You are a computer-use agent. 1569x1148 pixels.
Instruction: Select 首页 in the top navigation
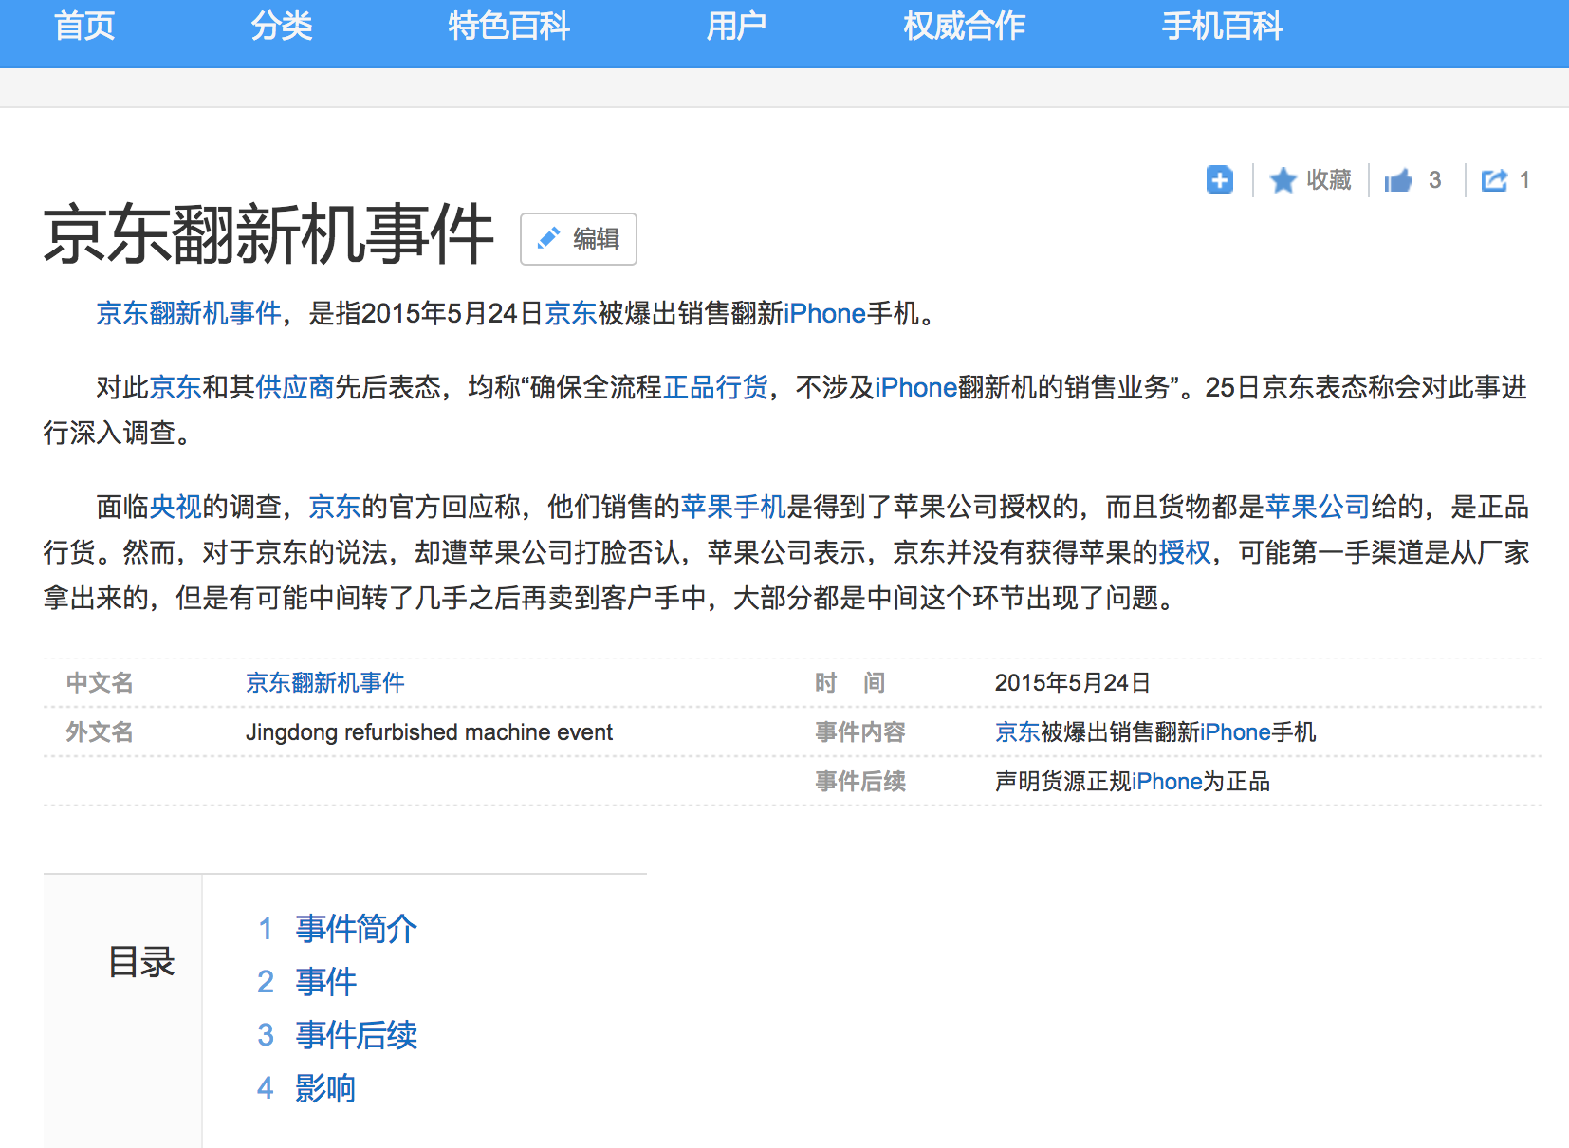[84, 27]
